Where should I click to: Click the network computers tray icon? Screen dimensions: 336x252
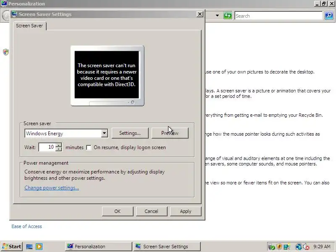coord(298,247)
